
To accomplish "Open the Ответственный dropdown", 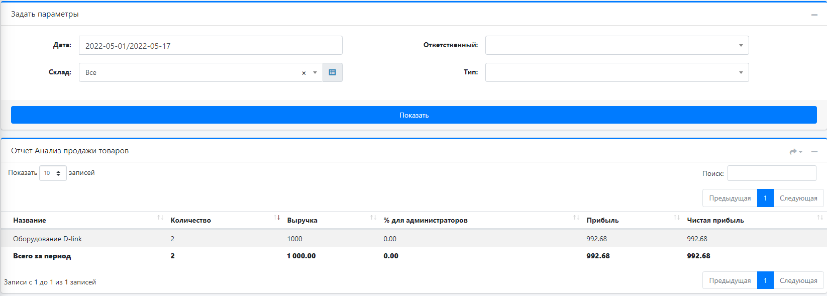I will [616, 45].
